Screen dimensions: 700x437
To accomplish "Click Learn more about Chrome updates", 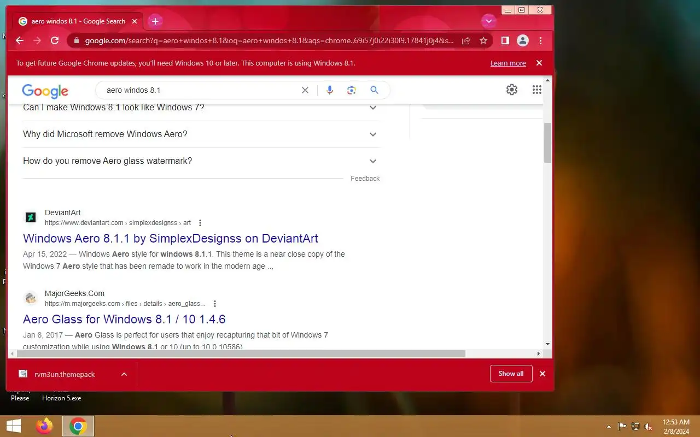I will (508, 63).
